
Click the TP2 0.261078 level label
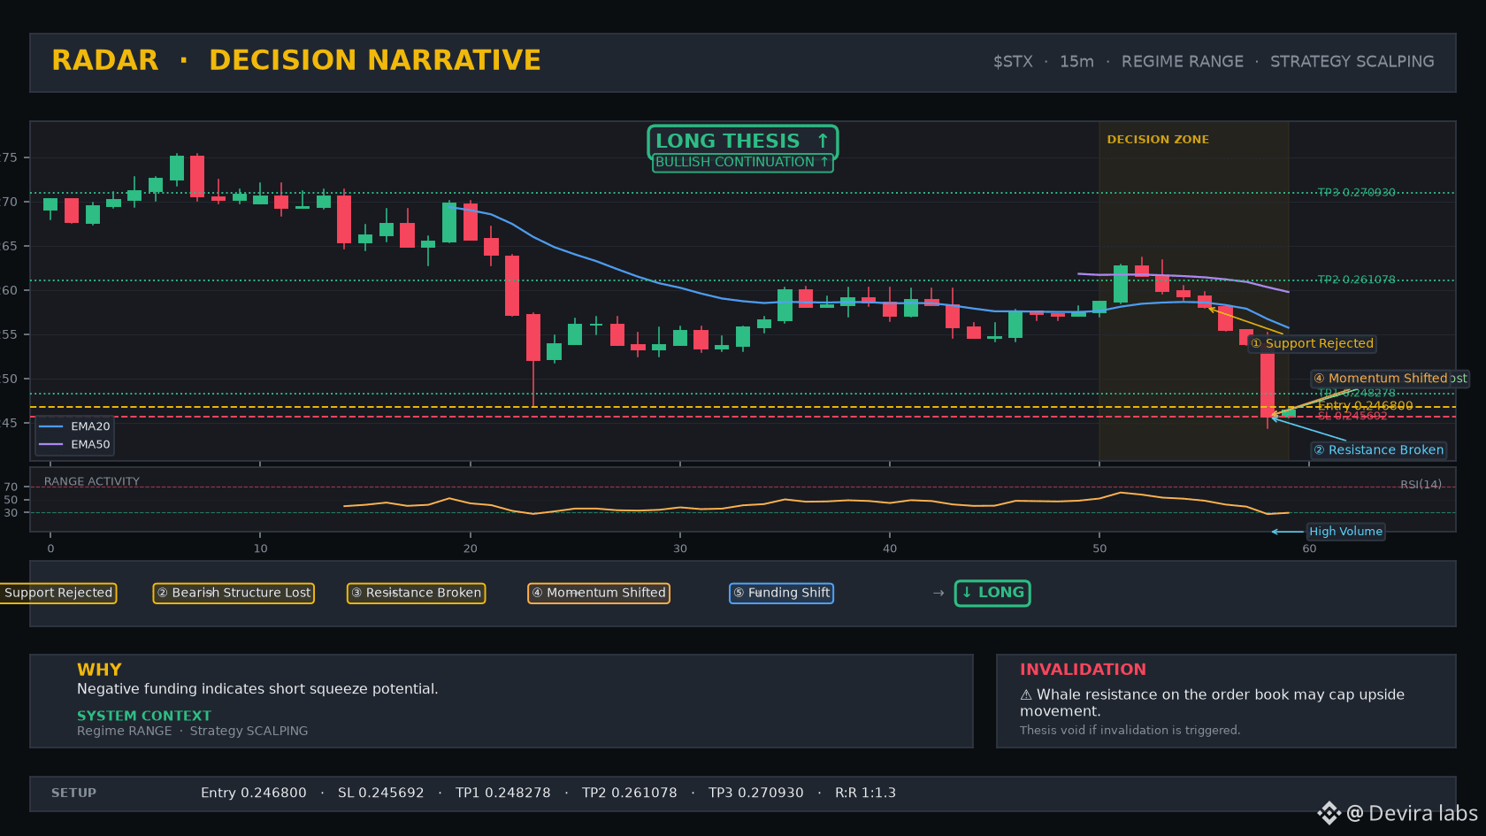click(1356, 280)
